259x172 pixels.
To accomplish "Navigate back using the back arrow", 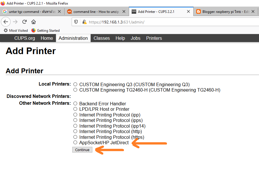I will (x=6, y=22).
